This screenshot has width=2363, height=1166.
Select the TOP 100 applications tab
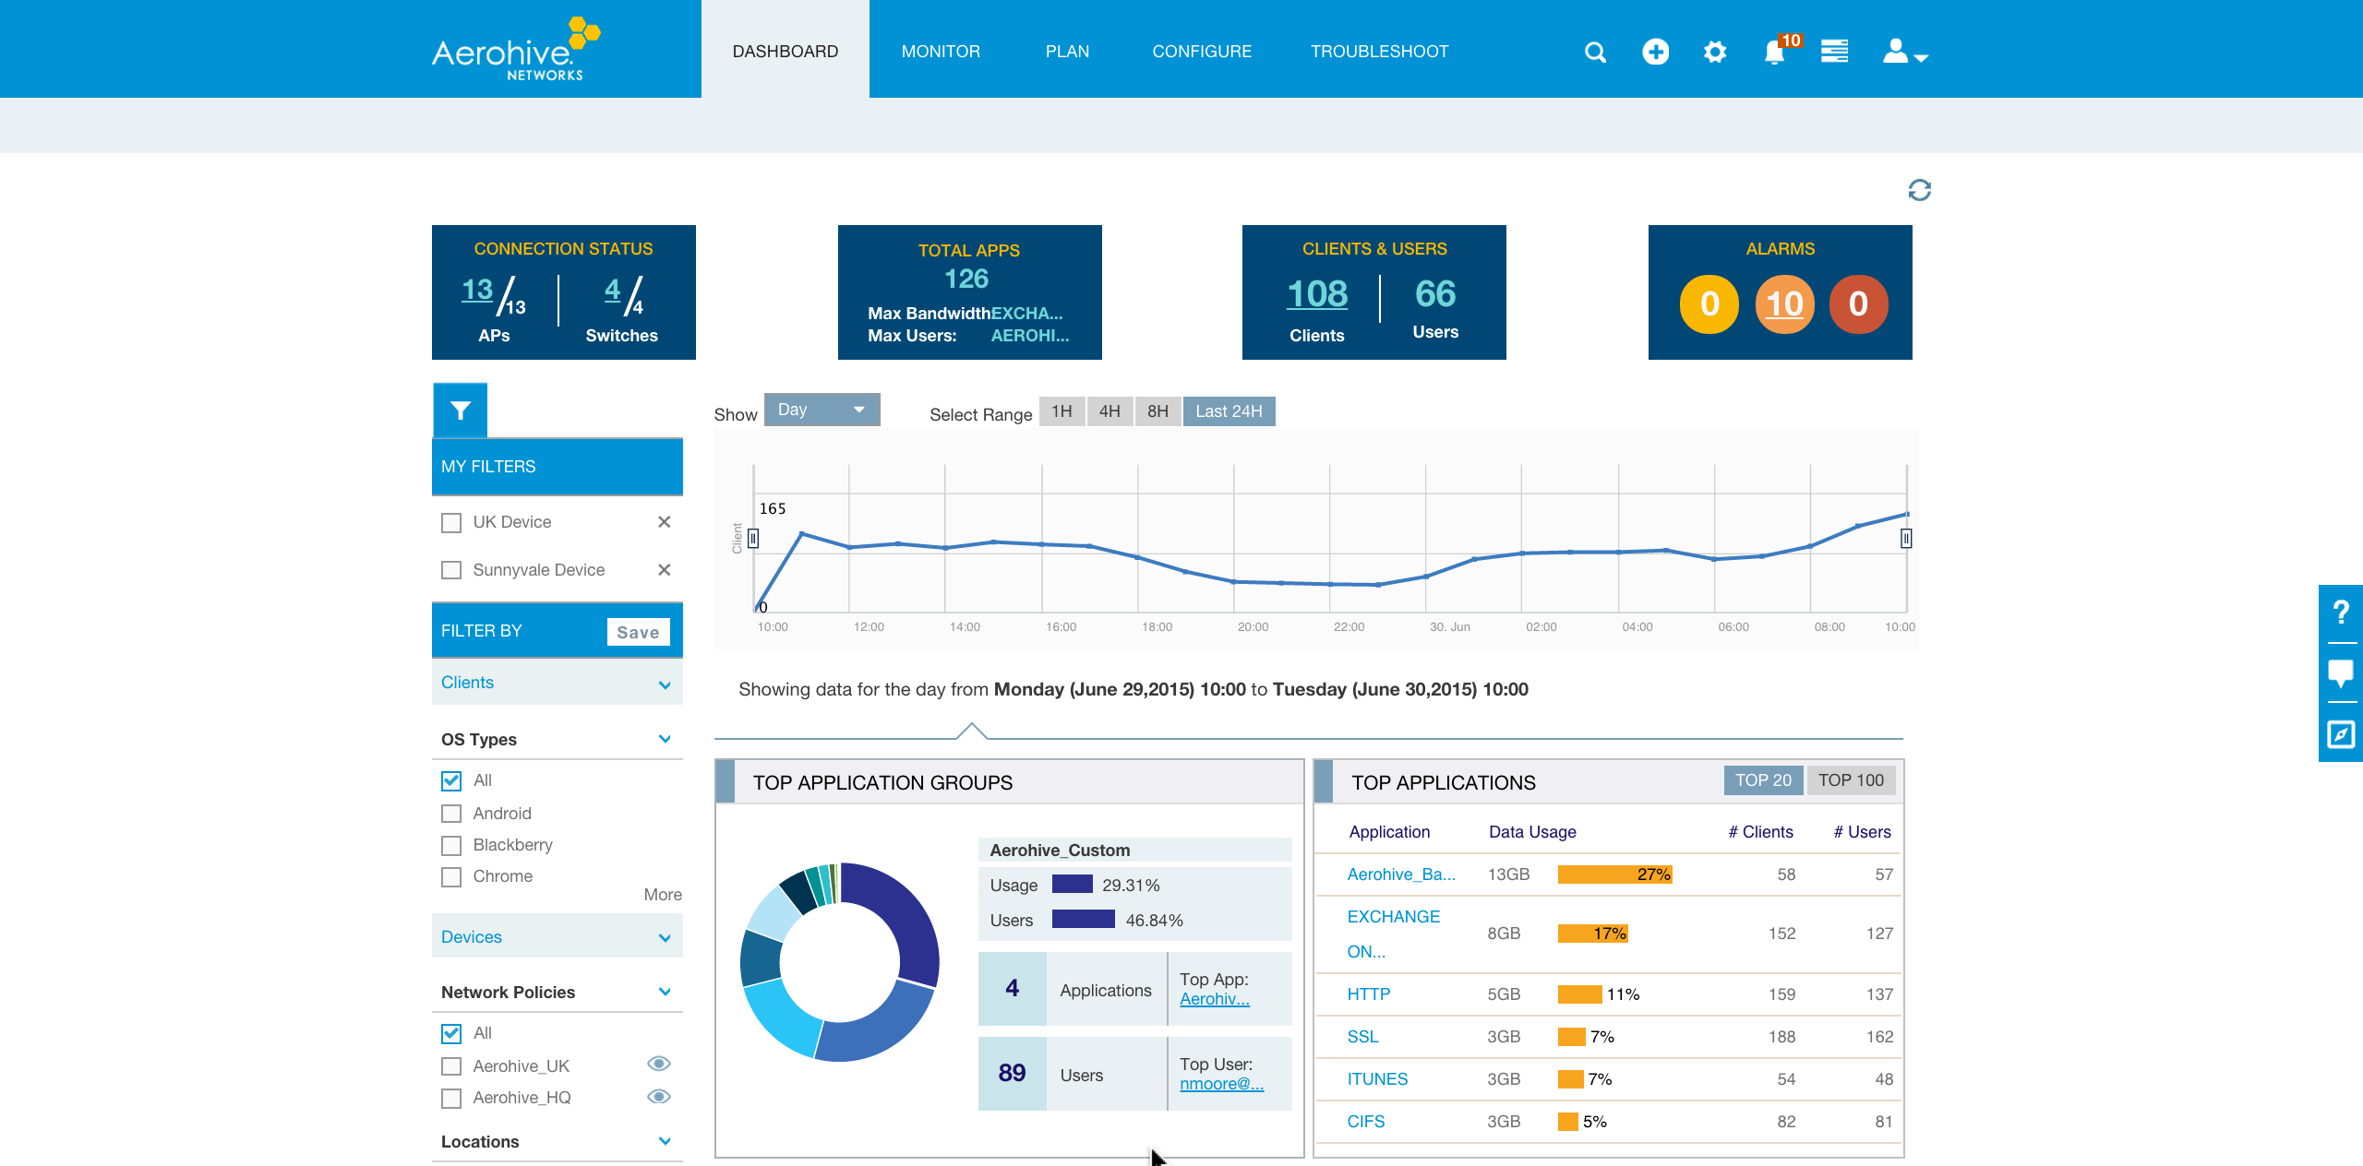(x=1850, y=780)
